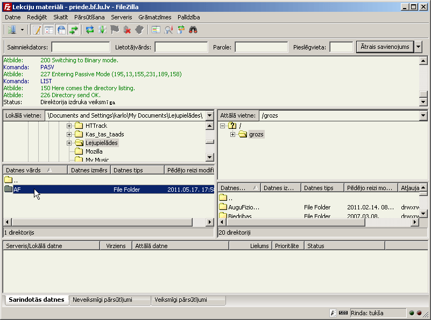This screenshot has height=320, width=431.
Task: Switch to Sarindotās datnes tab
Action: click(x=37, y=300)
